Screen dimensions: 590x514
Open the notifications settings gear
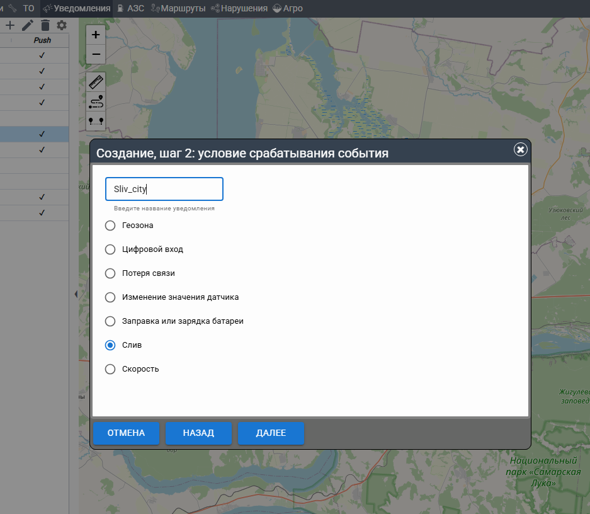(61, 25)
